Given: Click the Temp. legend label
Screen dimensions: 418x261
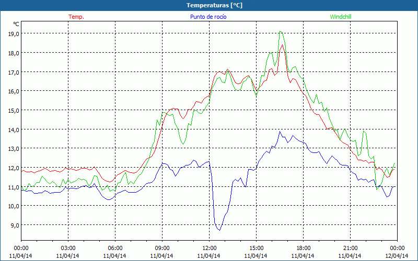Looking at the screenshot, I should pos(76,17).
